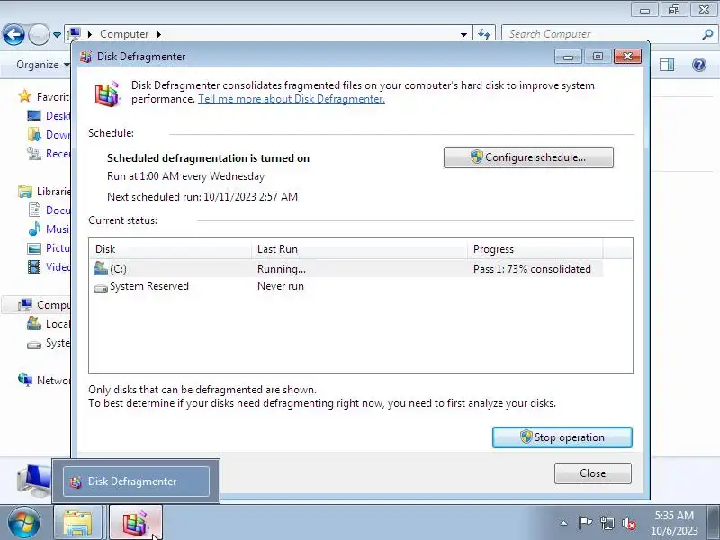
Task: Click the taskbar clock showing 5:35 AM
Action: click(x=673, y=523)
